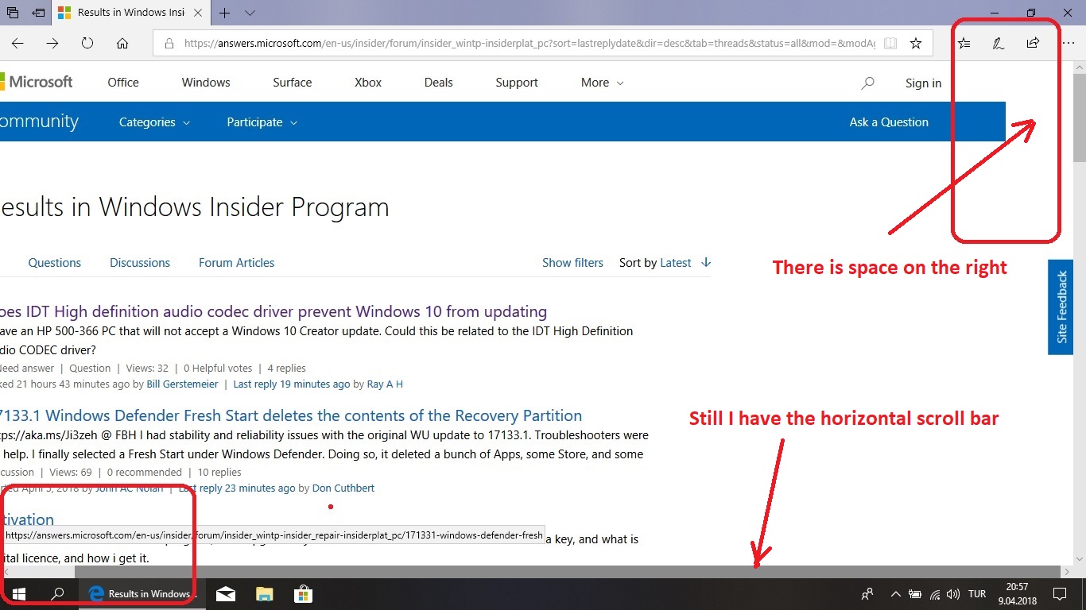
Task: Open the Last reply 19 minutes ago link
Action: [x=292, y=384]
